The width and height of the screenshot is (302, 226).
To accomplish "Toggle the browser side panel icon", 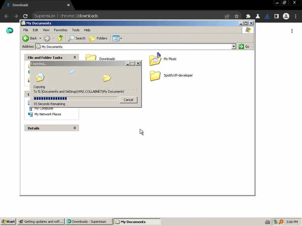I will pos(277,16).
